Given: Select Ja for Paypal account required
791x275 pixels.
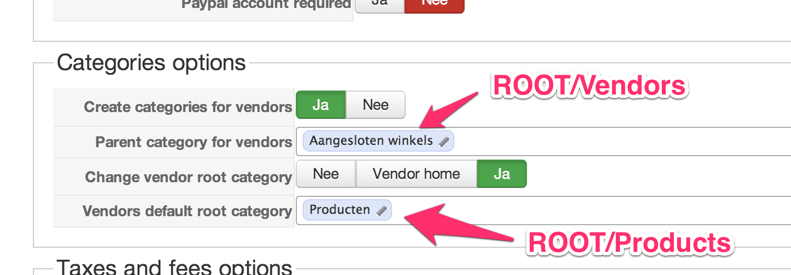Looking at the screenshot, I should tap(380, 3).
